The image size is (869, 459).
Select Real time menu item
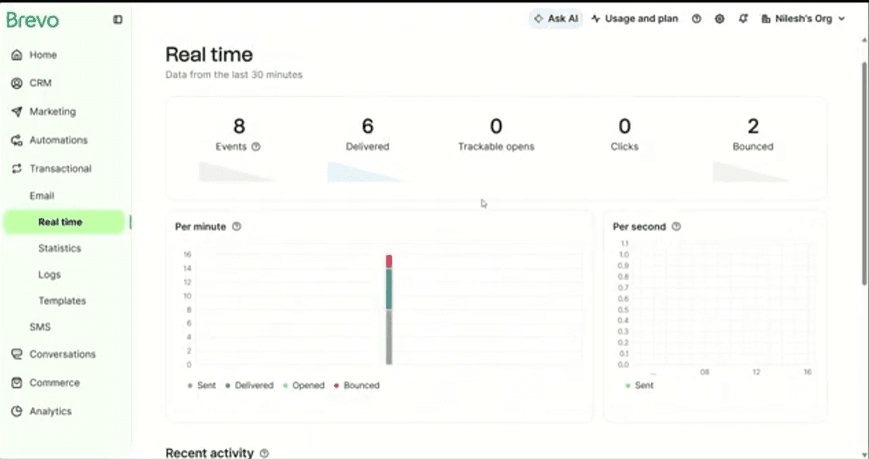tap(65, 222)
